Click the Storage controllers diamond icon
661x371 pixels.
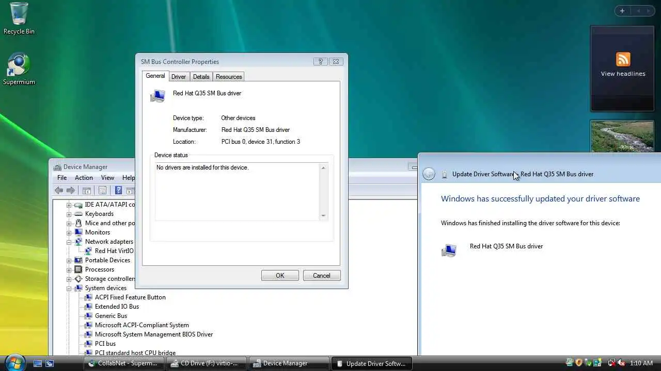pyautogui.click(x=78, y=279)
